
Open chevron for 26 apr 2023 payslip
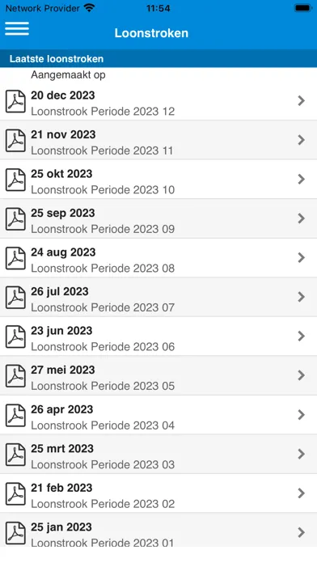click(301, 415)
